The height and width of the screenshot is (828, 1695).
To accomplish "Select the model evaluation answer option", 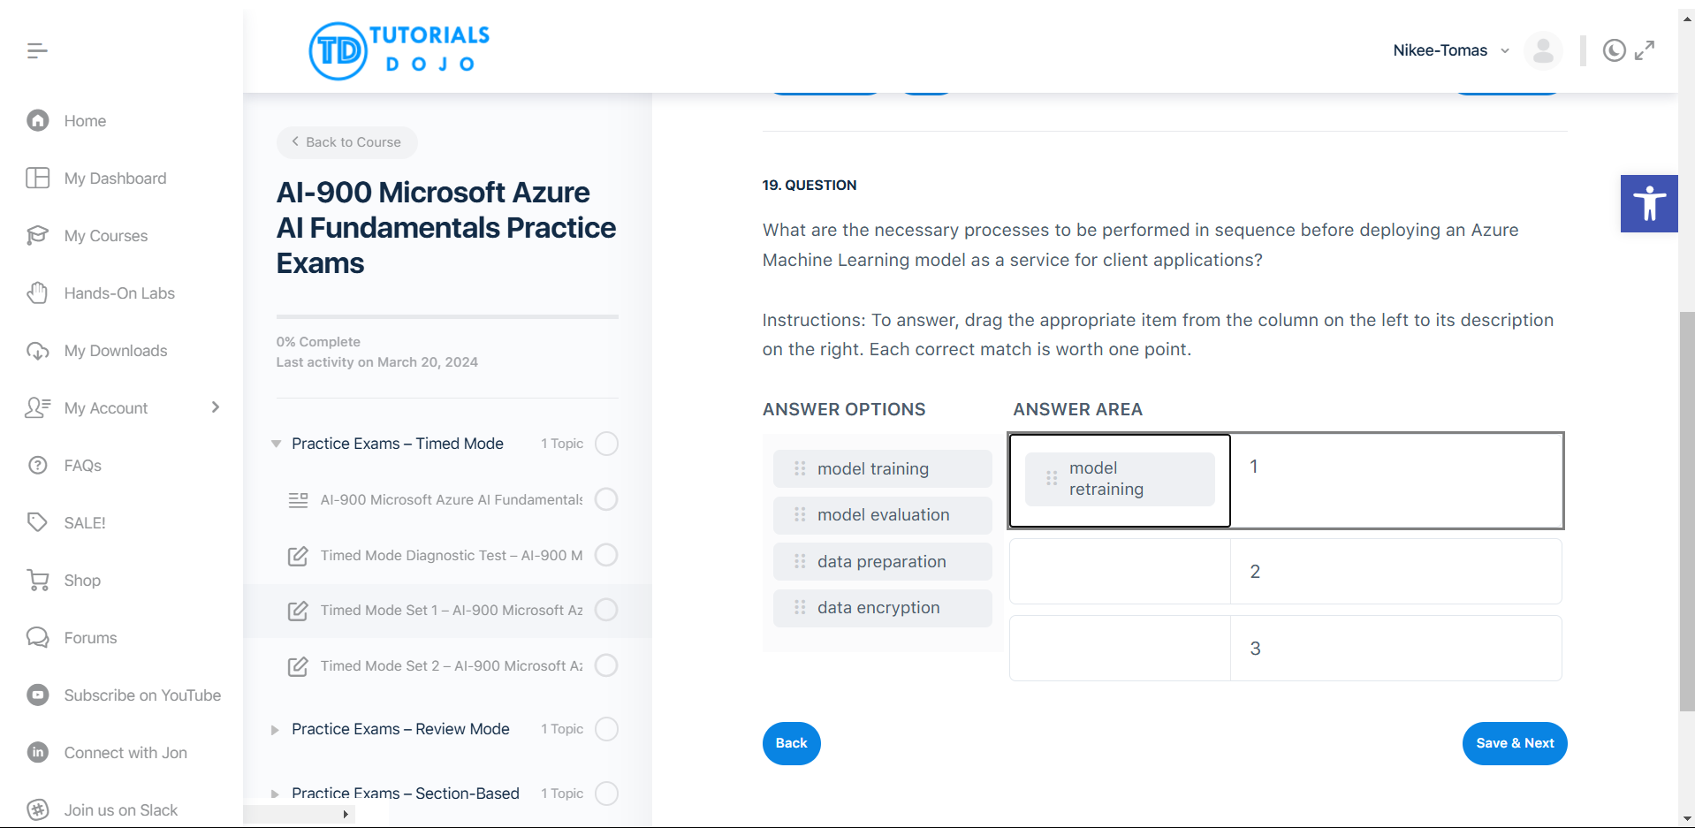I will pos(882,515).
